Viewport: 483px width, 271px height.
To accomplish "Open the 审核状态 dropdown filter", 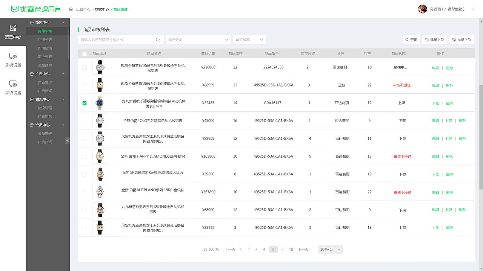I will [x=249, y=40].
